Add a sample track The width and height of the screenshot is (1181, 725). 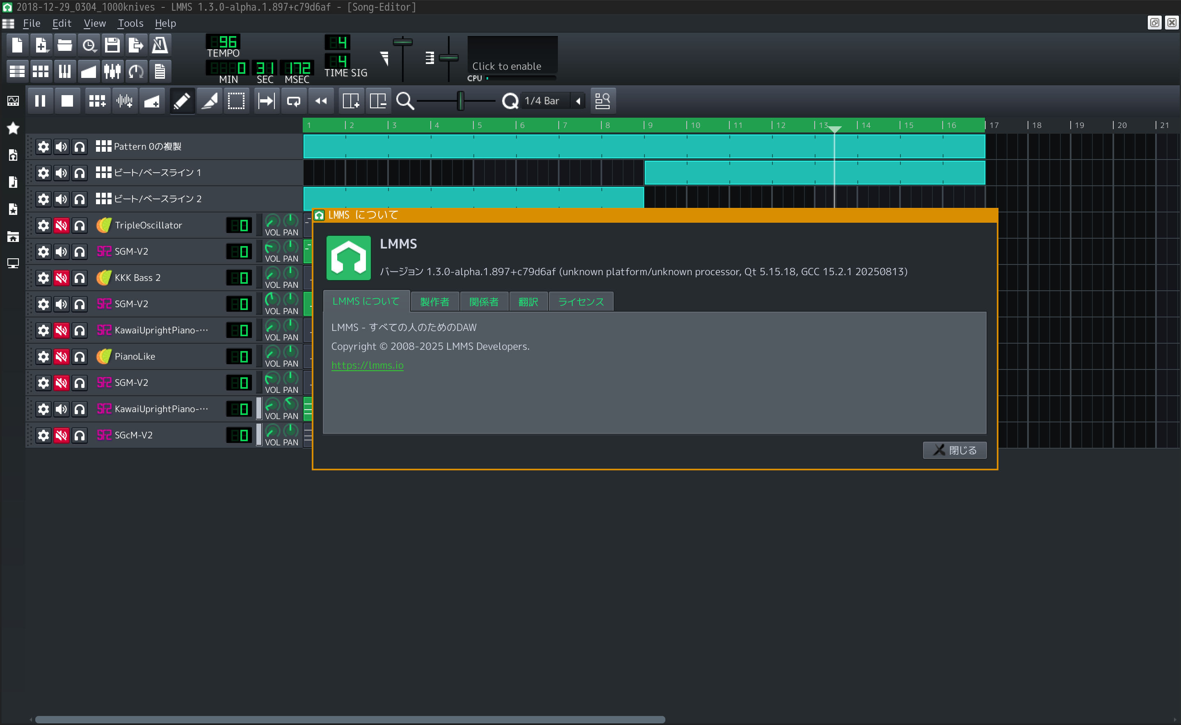125,101
